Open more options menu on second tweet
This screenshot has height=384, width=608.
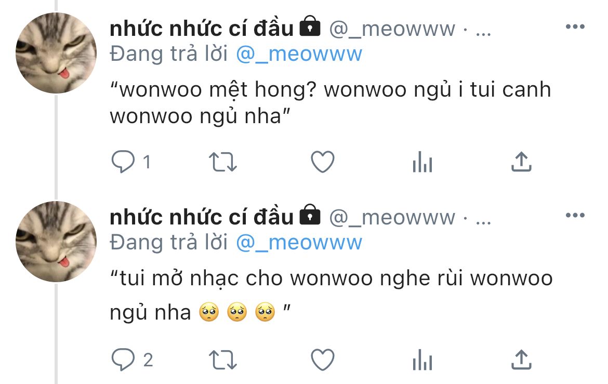click(575, 215)
